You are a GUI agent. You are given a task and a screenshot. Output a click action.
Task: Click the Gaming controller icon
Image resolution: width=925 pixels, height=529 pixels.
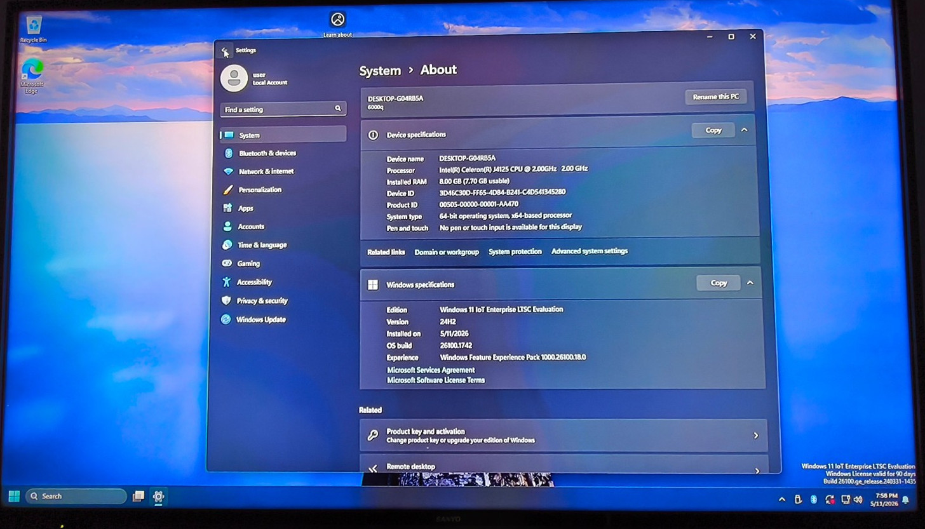(227, 264)
